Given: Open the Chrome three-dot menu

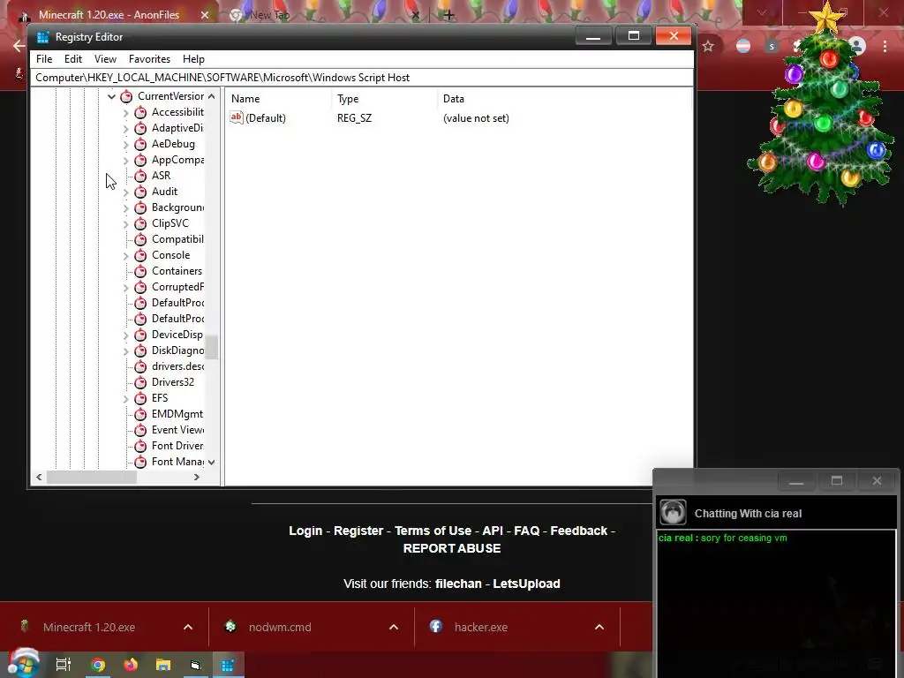Looking at the screenshot, I should [x=885, y=46].
